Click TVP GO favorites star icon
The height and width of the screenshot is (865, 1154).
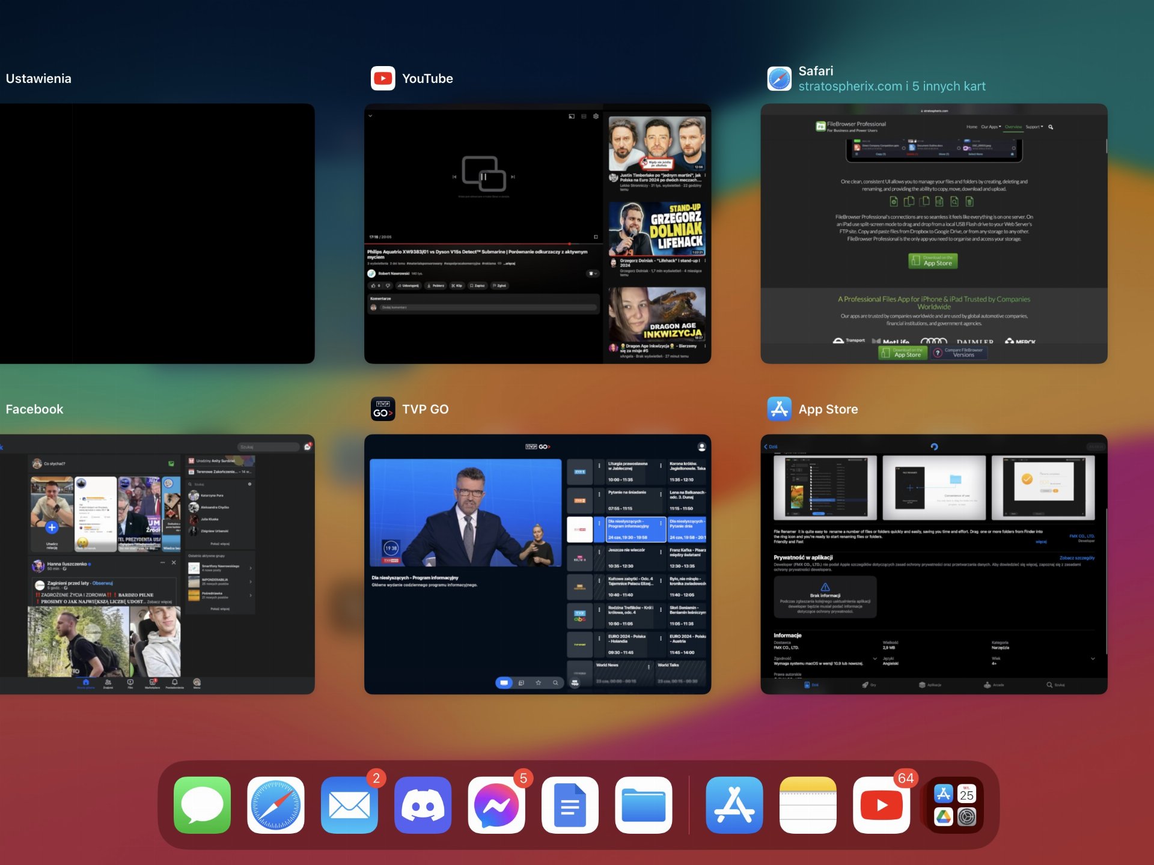click(539, 683)
